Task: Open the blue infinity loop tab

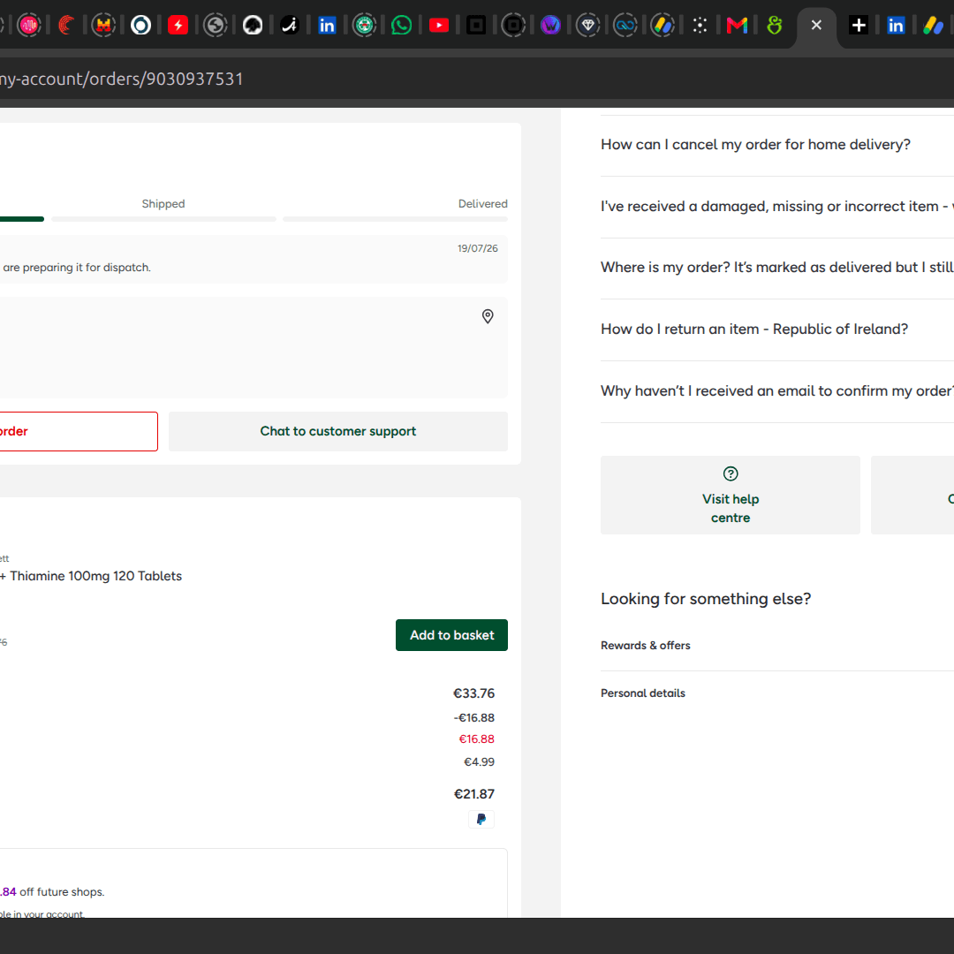Action: pos(625,25)
